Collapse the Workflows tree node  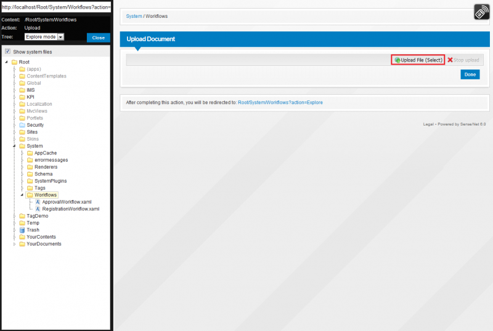[x=22, y=195]
